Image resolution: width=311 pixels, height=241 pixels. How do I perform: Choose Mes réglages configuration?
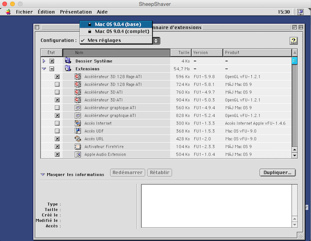click(116, 40)
